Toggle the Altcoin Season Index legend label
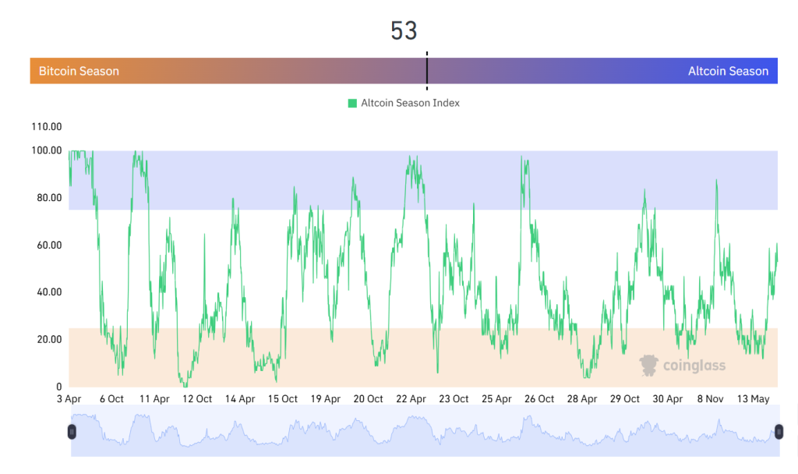 (410, 103)
